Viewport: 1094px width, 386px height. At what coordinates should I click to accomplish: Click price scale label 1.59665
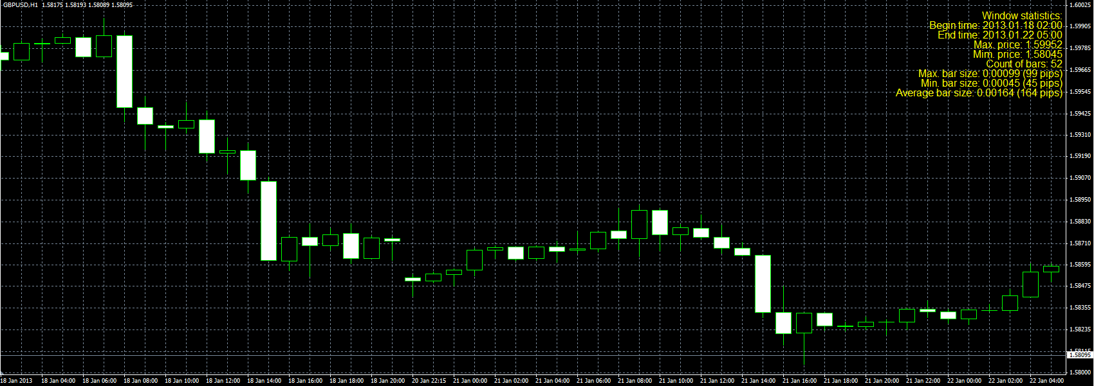(1080, 69)
